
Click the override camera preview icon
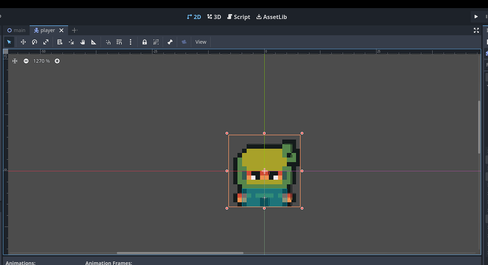click(184, 42)
